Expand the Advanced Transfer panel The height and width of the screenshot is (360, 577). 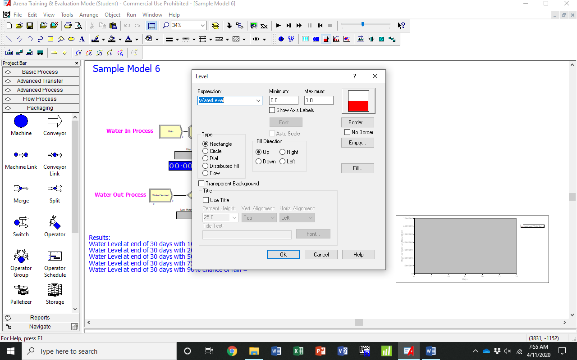[41, 81]
